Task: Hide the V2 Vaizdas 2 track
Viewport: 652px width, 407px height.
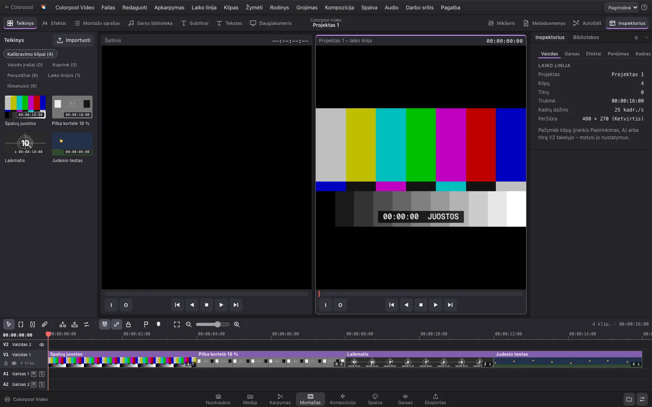Action: pos(42,344)
